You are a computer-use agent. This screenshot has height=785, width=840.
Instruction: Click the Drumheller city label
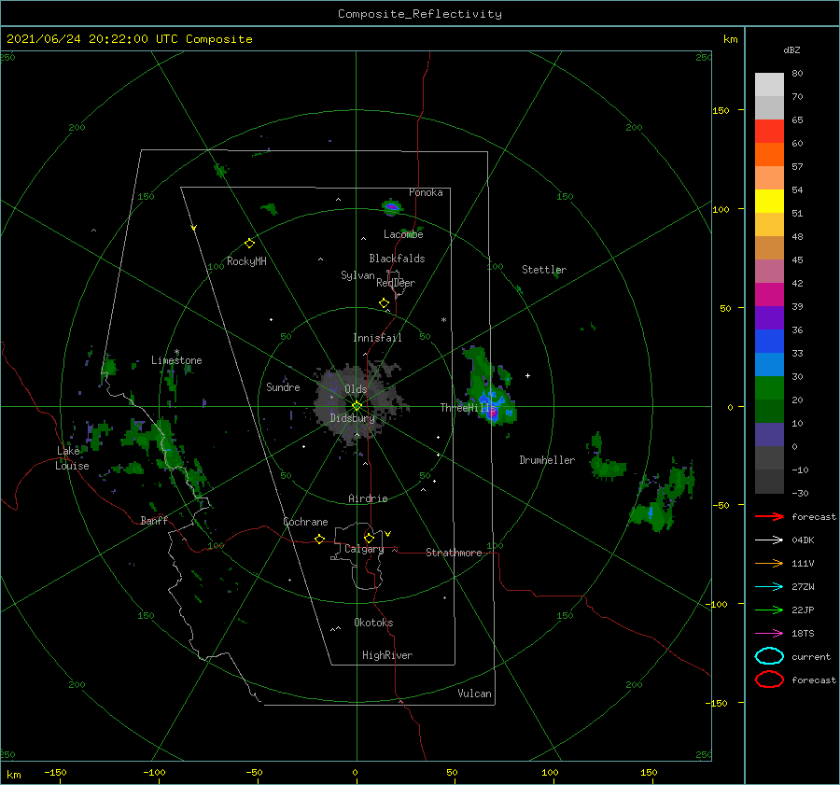click(547, 460)
